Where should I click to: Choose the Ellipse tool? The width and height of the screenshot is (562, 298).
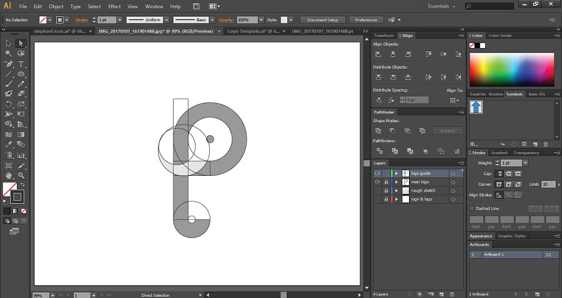[x=21, y=74]
